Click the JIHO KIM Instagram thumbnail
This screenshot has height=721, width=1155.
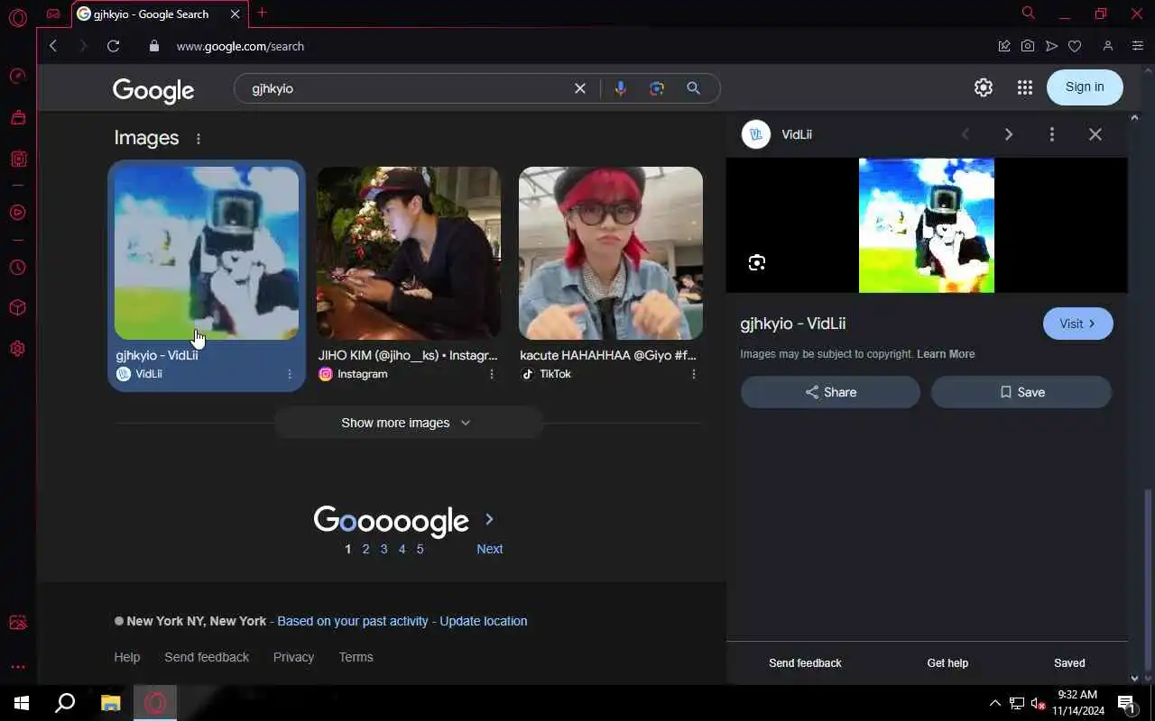[409, 253]
